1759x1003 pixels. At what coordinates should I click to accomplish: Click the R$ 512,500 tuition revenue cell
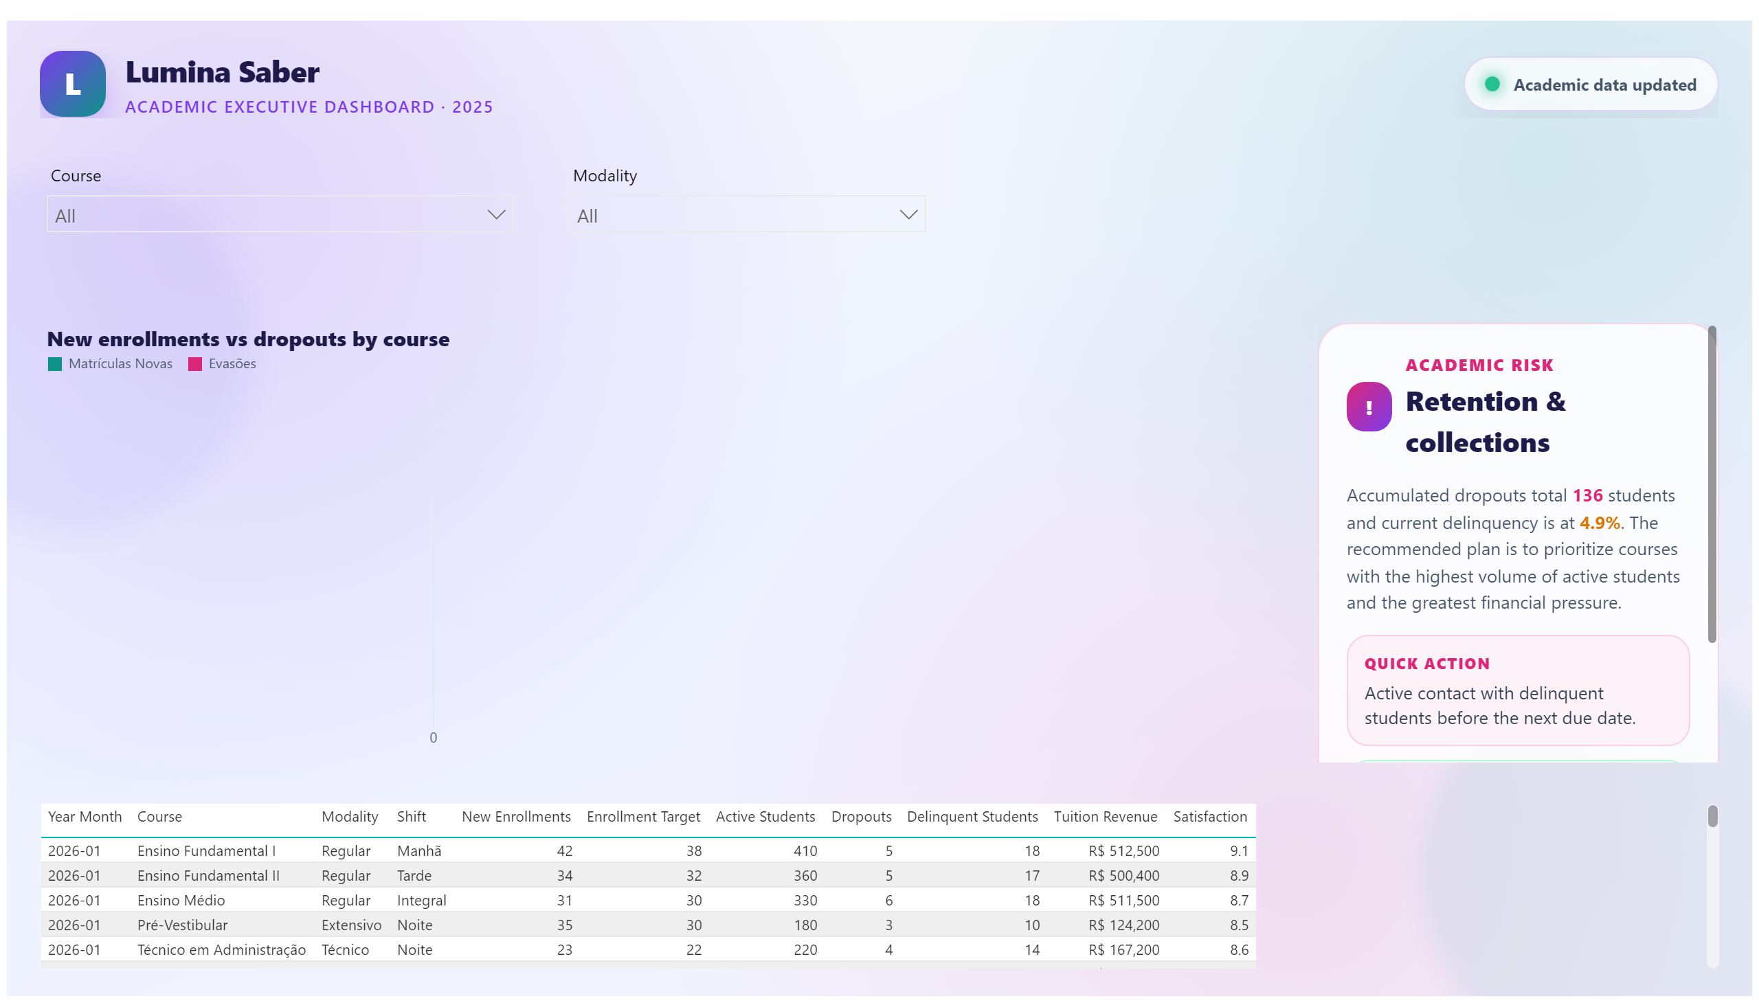[1123, 850]
